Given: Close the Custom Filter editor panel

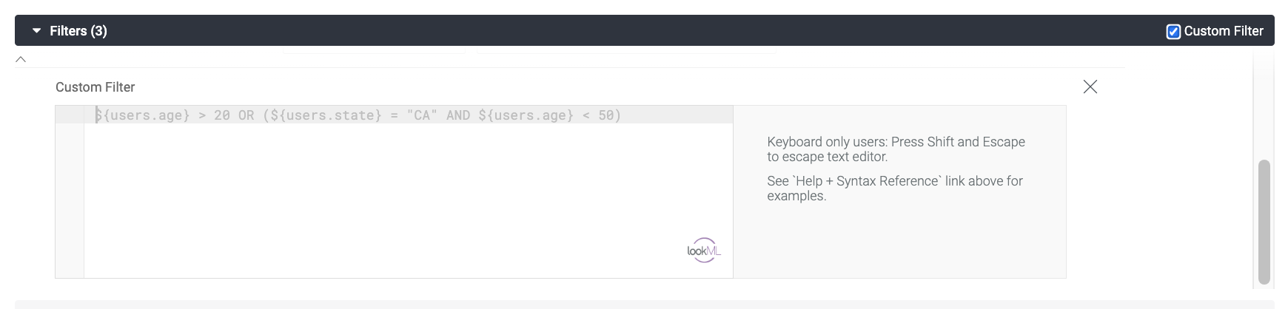Looking at the screenshot, I should click(x=1090, y=86).
